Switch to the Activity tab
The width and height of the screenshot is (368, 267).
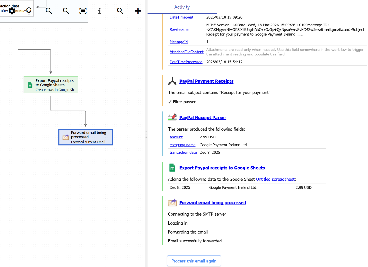tap(182, 7)
